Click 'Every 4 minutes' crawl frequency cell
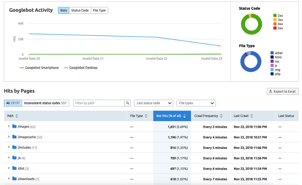Image resolution: width=302 pixels, height=185 pixels. coord(215,137)
